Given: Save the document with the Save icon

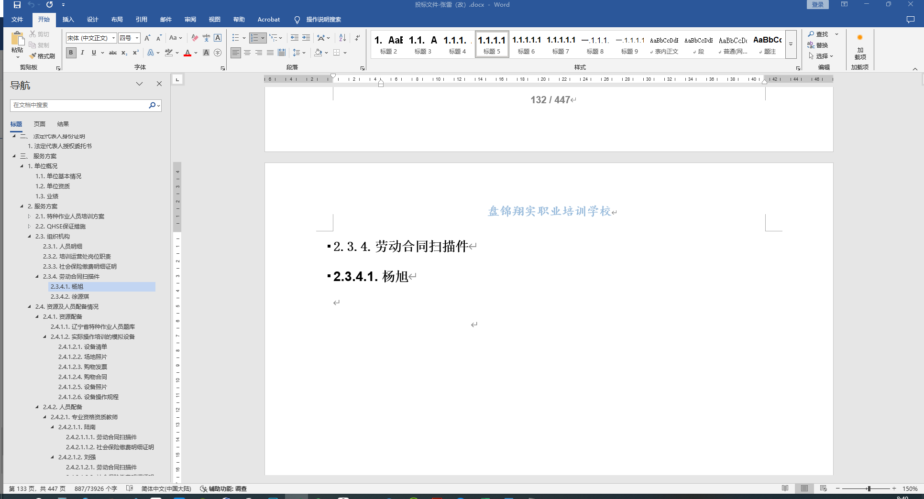Looking at the screenshot, I should click(x=17, y=5).
